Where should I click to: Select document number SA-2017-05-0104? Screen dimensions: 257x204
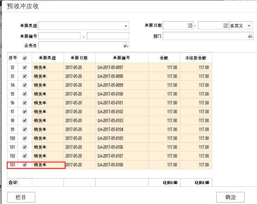(x=110, y=130)
